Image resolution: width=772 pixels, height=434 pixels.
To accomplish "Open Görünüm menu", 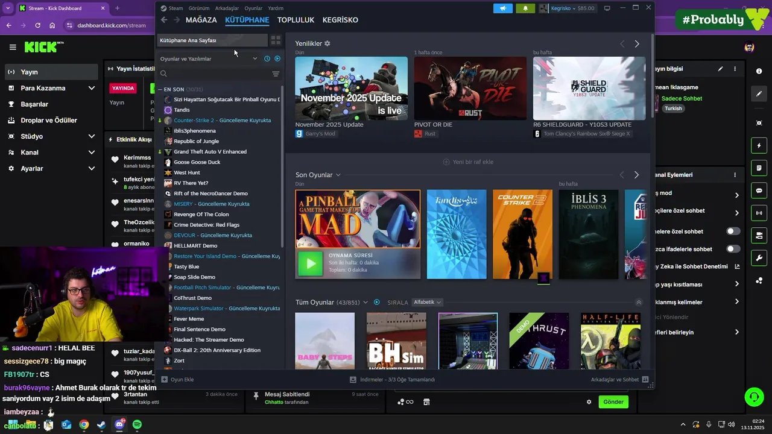I will pos(199,8).
